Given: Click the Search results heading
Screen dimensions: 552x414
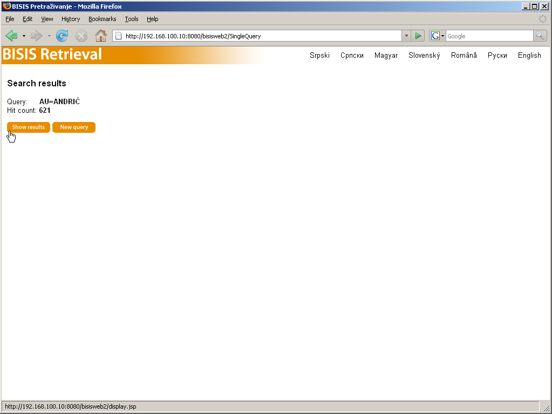Looking at the screenshot, I should pyautogui.click(x=37, y=84).
